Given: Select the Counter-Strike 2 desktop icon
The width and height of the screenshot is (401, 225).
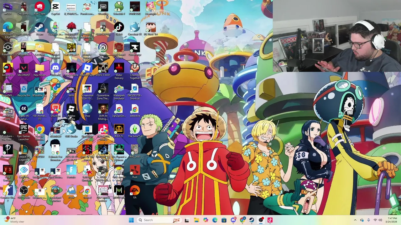Looking at the screenshot, I should [x=8, y=194].
